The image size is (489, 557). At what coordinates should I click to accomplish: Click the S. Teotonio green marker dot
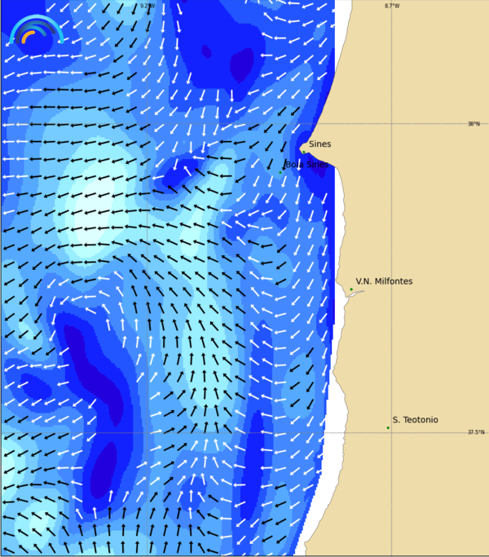388,427
